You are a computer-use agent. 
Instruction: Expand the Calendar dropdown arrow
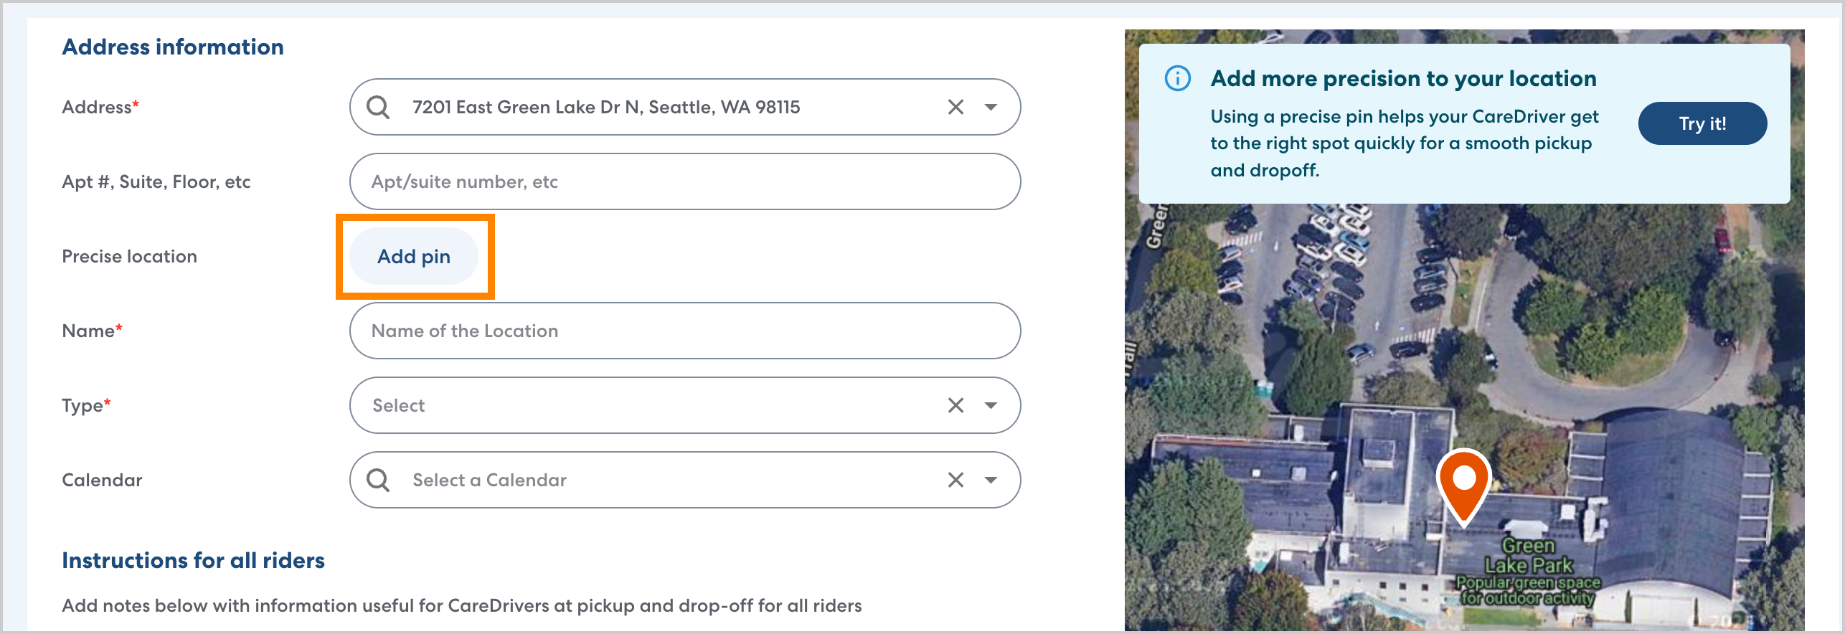pos(991,481)
